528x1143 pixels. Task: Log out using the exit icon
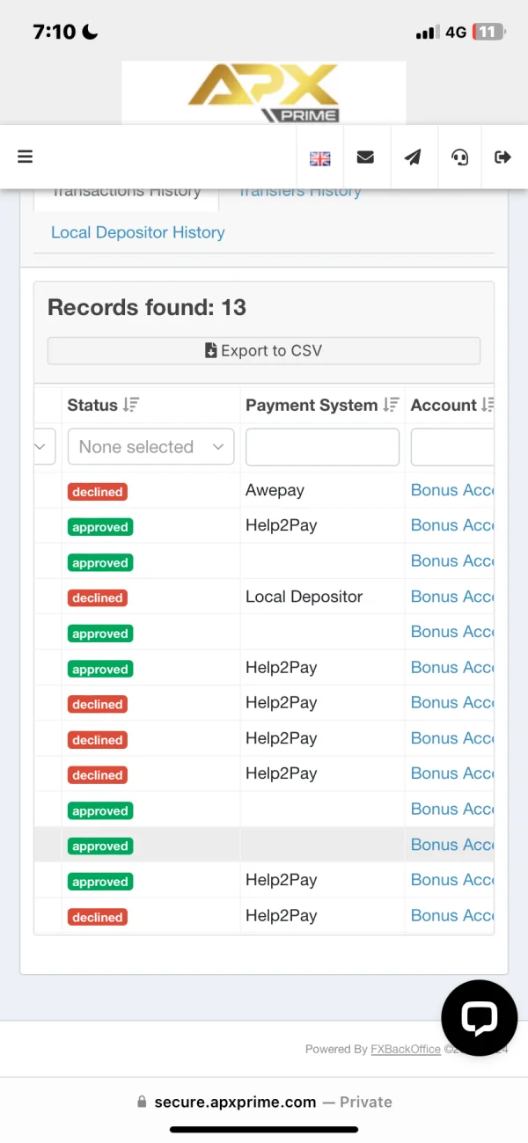pyautogui.click(x=503, y=158)
